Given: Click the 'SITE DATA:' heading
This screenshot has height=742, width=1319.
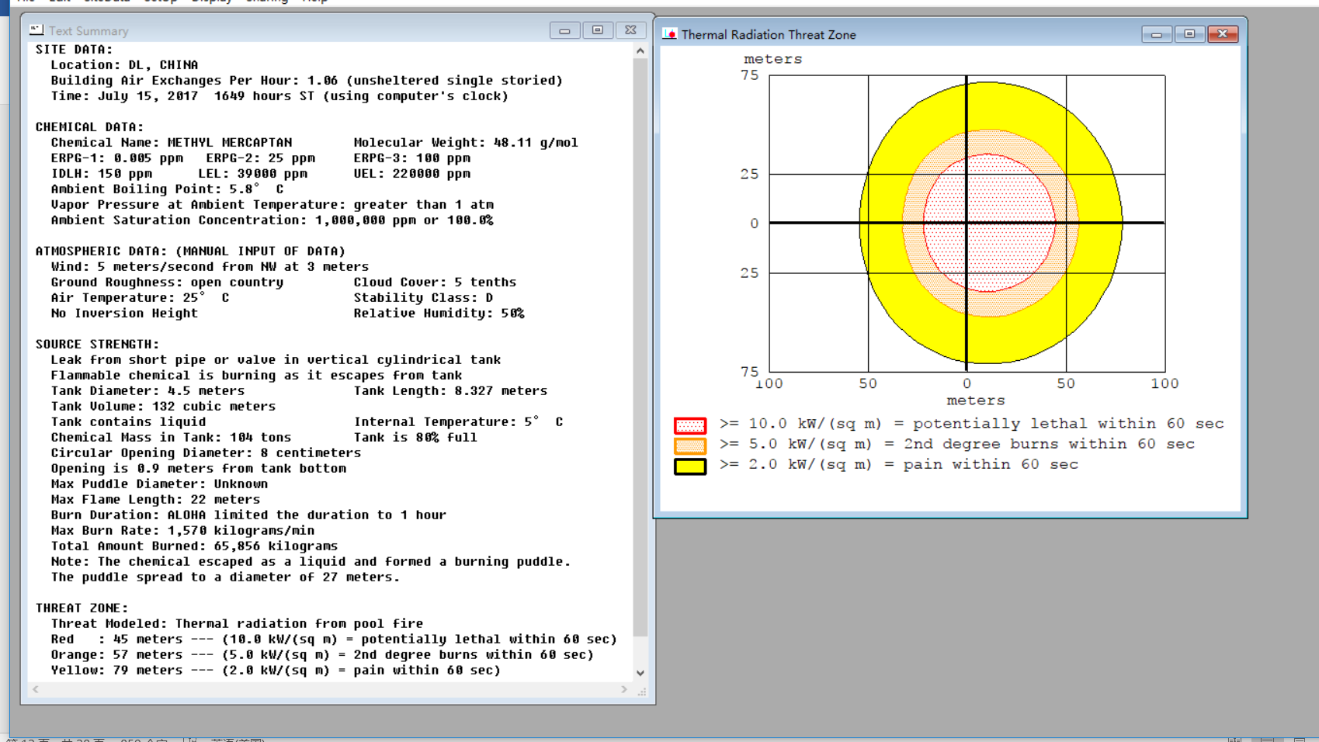Looking at the screenshot, I should pyautogui.click(x=74, y=50).
